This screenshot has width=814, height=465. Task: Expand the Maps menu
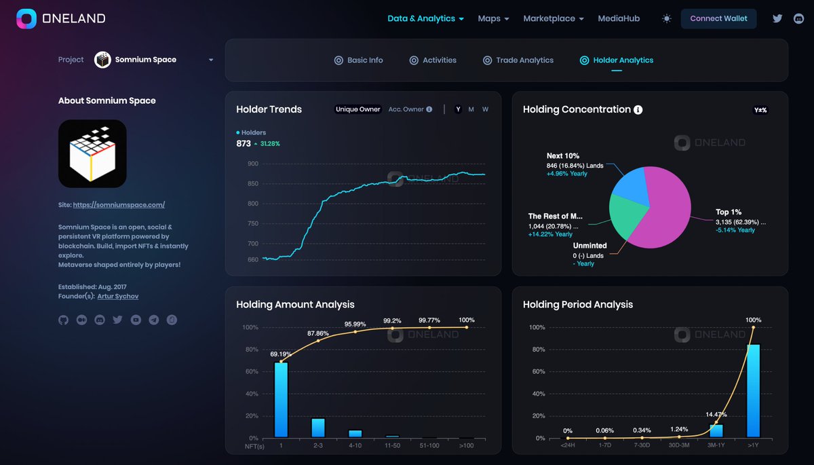point(493,19)
